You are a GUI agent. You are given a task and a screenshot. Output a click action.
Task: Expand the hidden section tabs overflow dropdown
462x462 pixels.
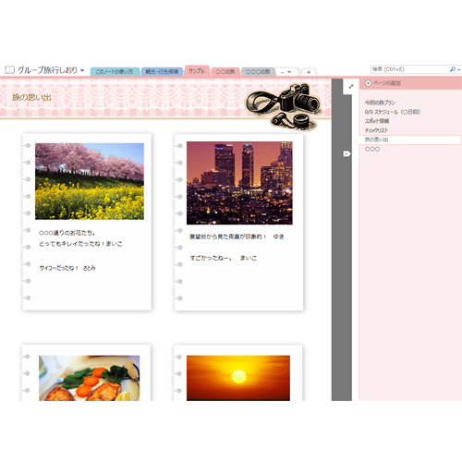click(x=286, y=72)
